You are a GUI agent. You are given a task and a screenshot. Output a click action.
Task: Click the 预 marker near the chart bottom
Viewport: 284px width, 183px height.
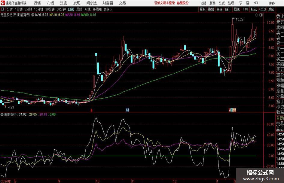pyautogui.click(x=234, y=110)
